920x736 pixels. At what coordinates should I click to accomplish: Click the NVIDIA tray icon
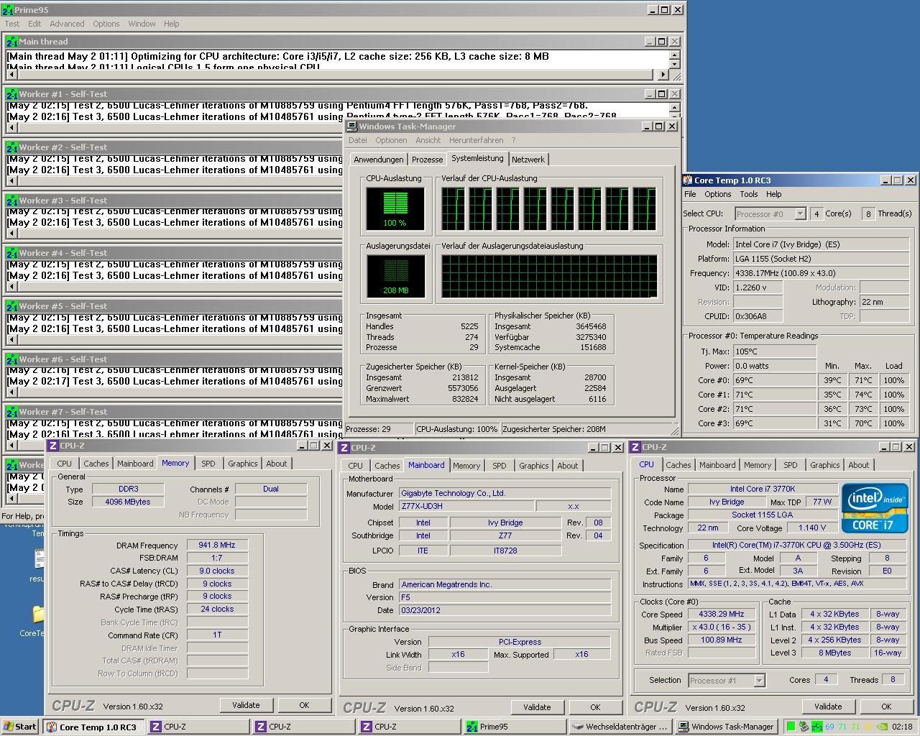(x=883, y=727)
